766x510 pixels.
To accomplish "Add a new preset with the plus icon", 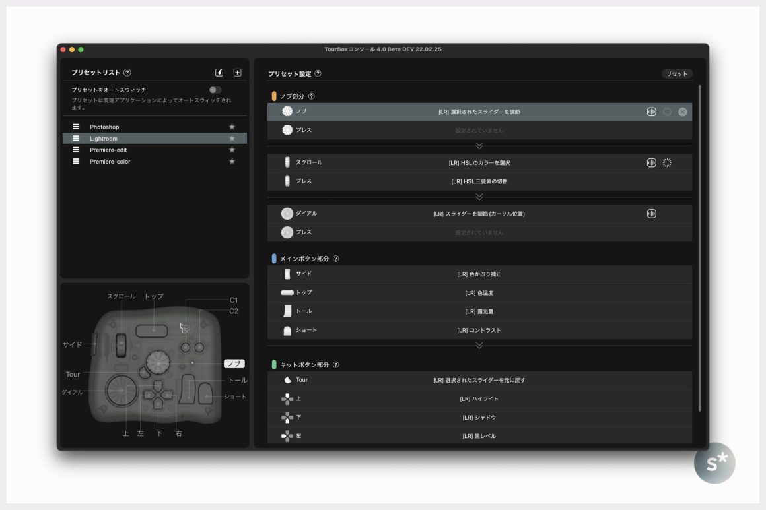I will coord(238,73).
